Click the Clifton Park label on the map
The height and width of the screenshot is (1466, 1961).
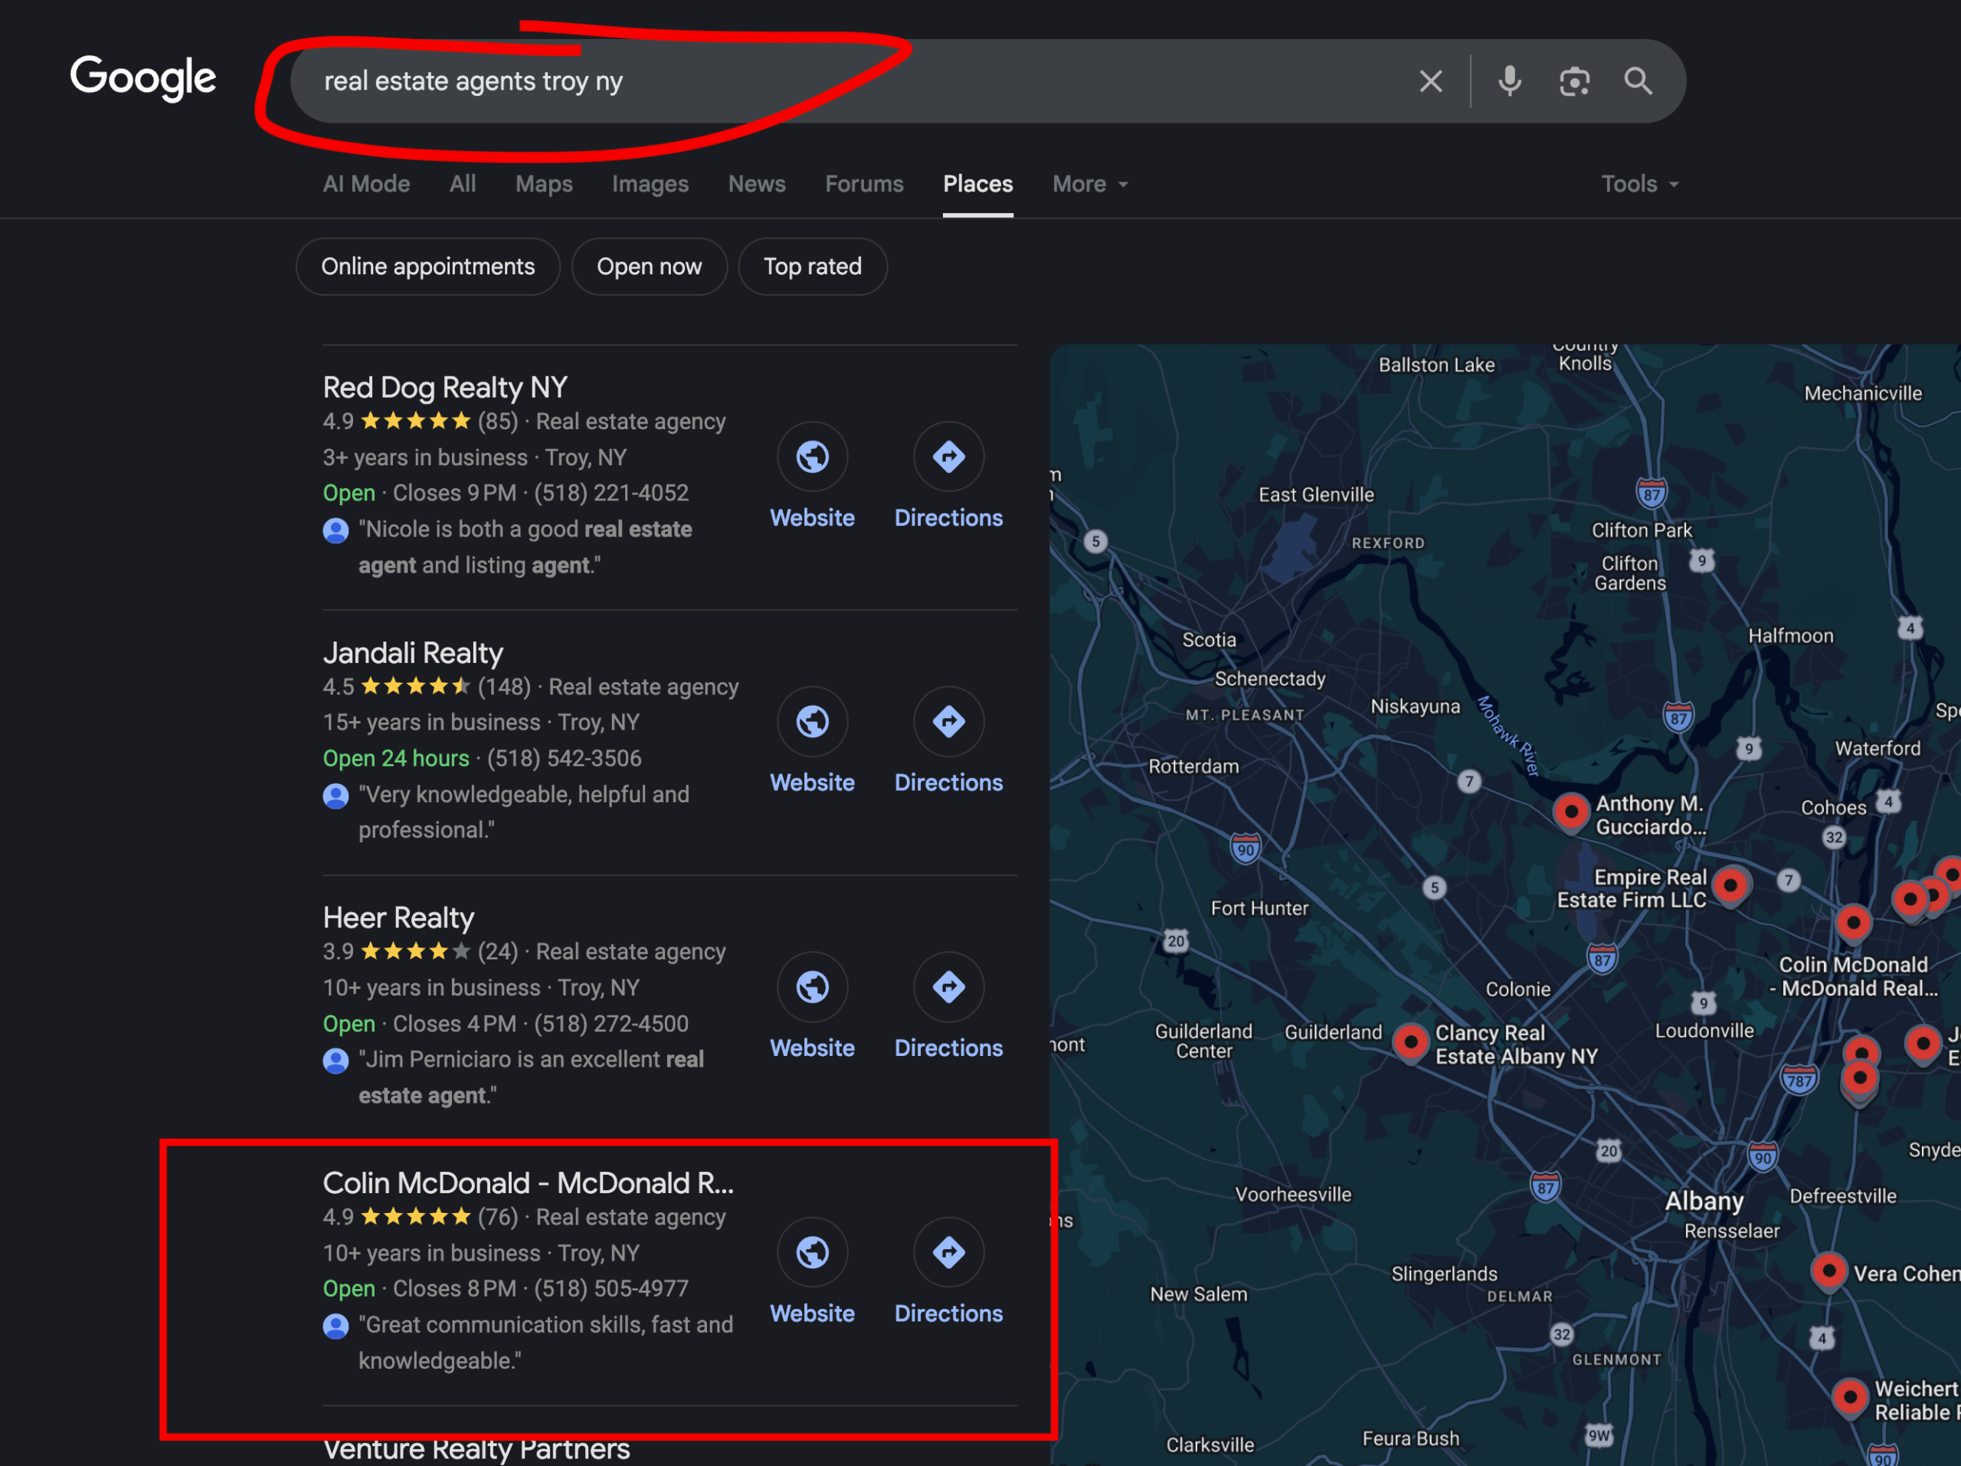(1641, 530)
